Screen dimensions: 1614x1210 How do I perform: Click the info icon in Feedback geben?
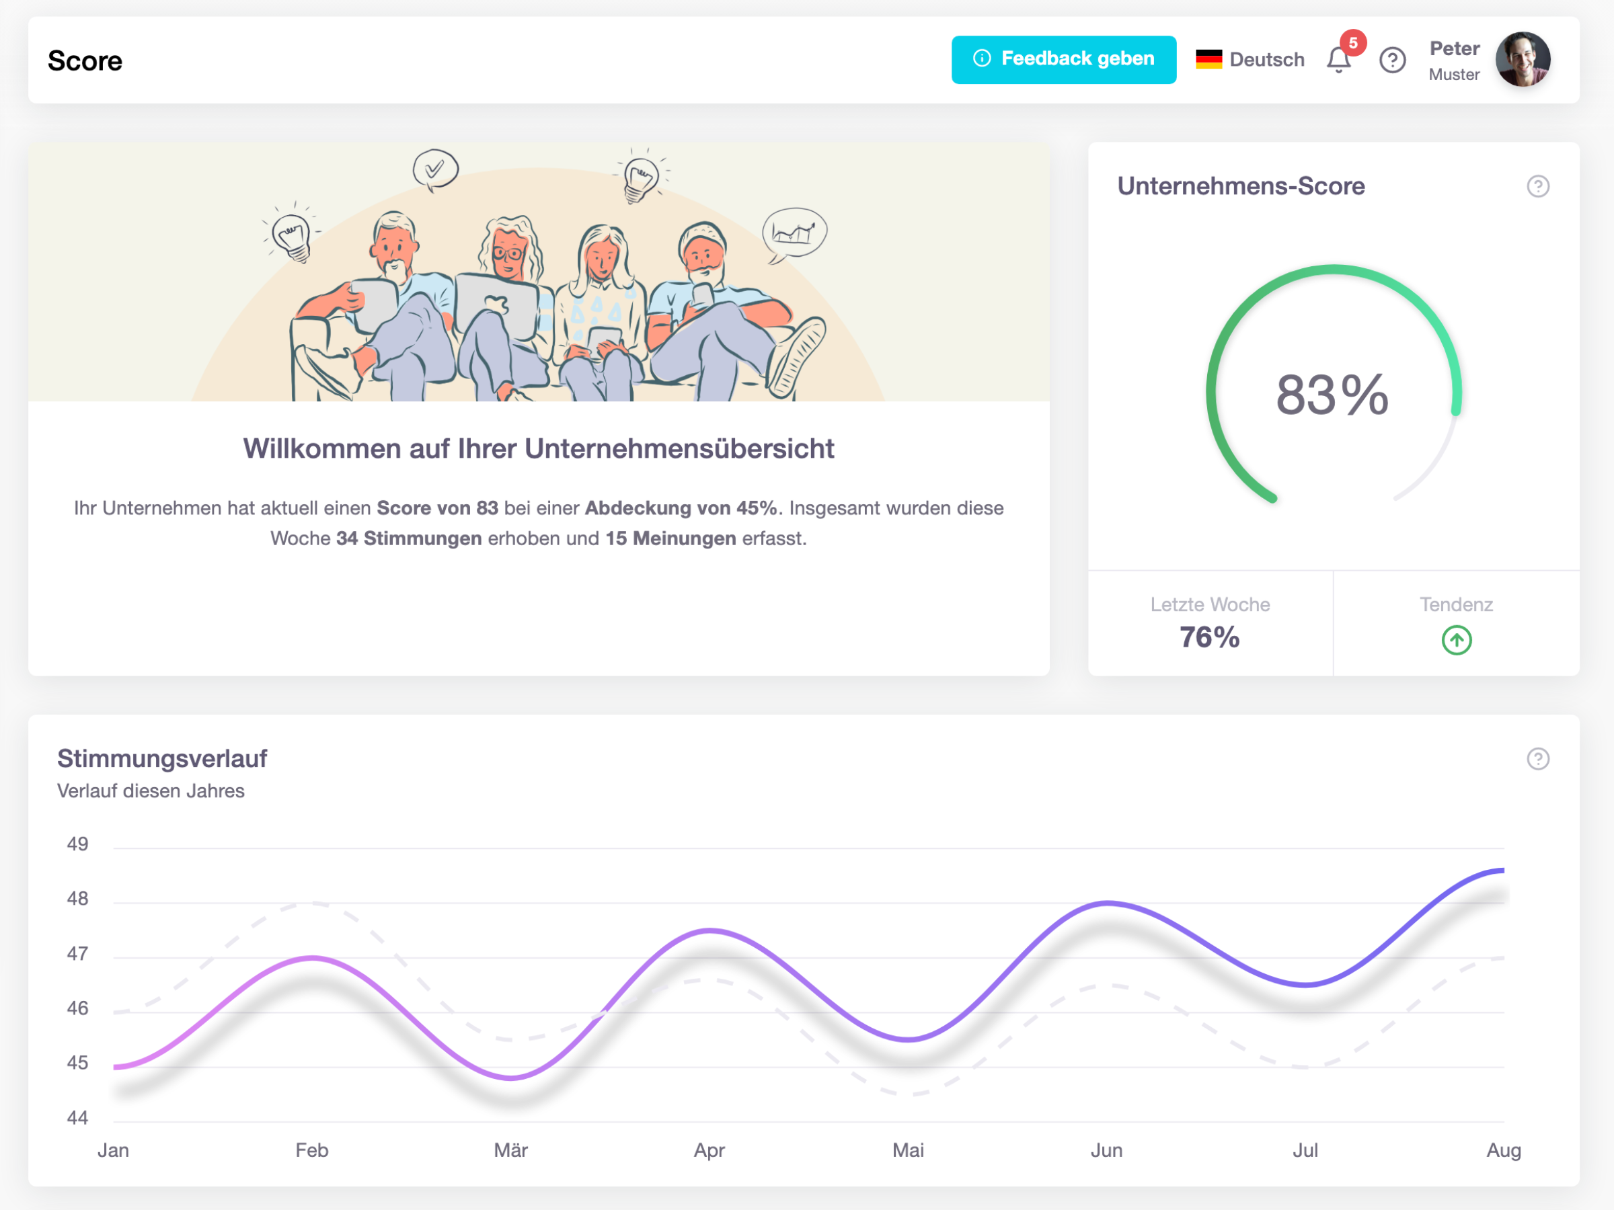(x=982, y=58)
